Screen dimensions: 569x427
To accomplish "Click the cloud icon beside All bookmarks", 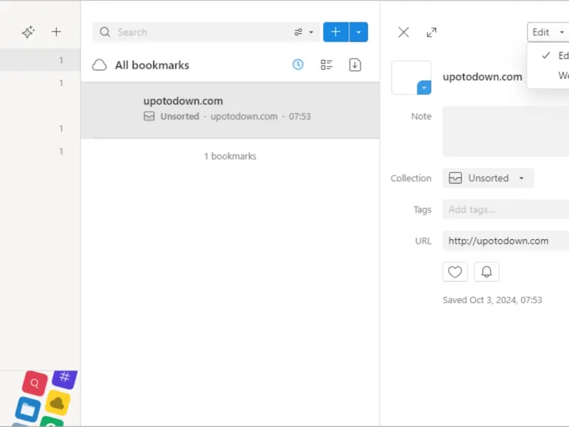I will [99, 65].
